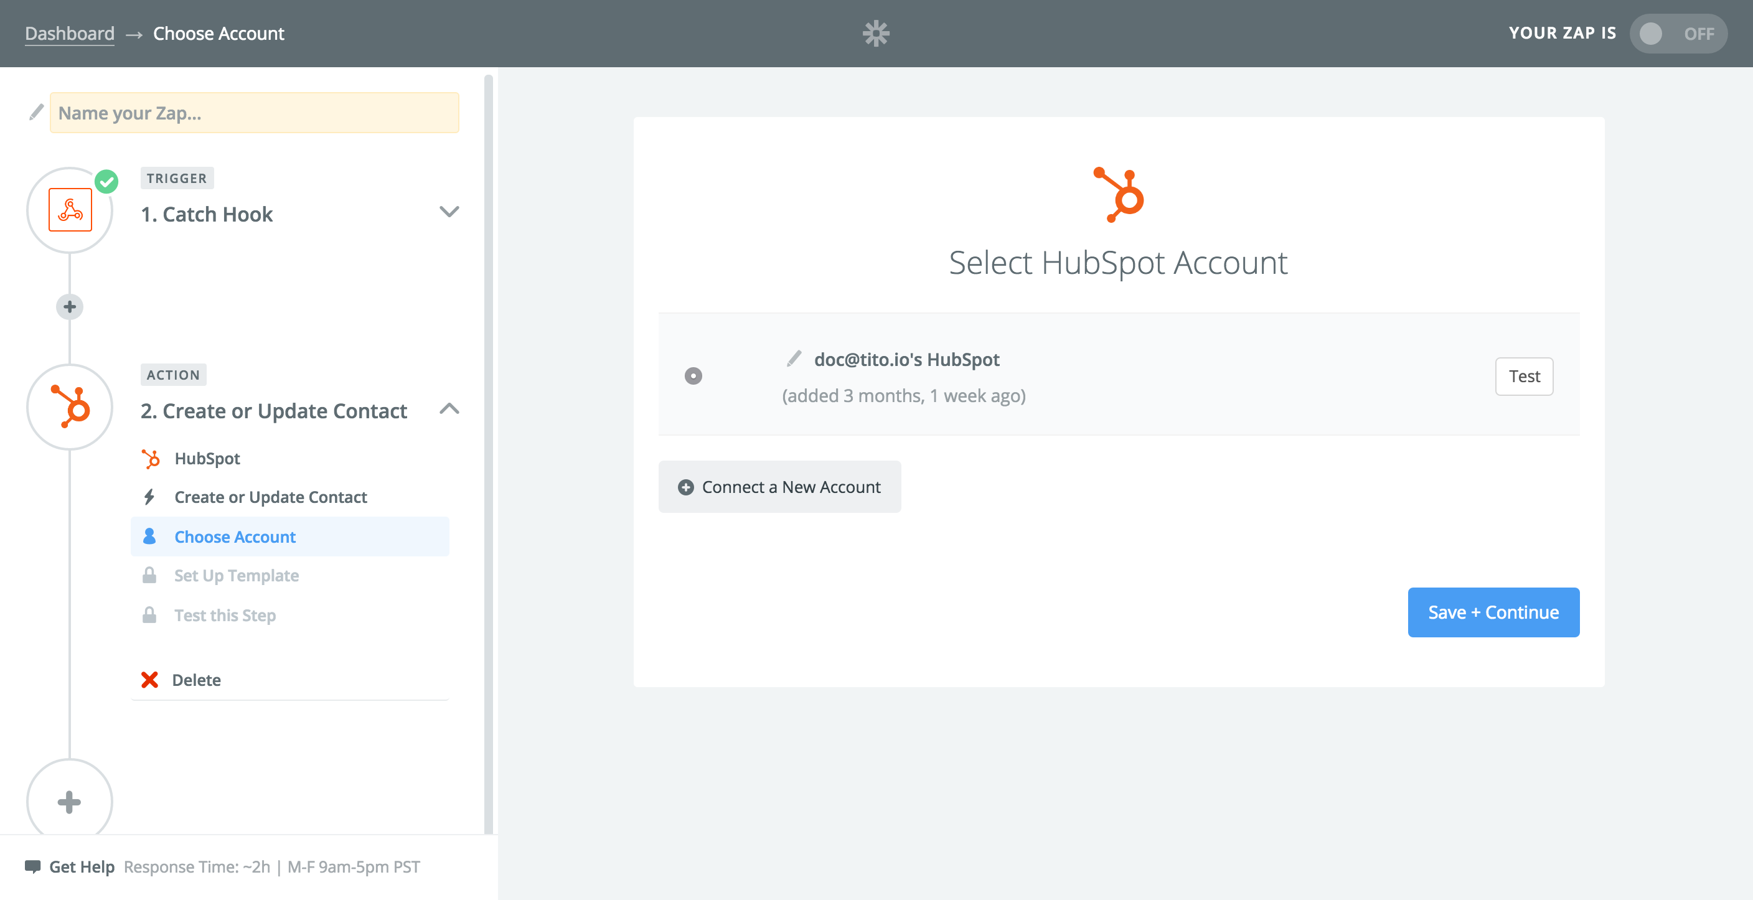The width and height of the screenshot is (1753, 900).
Task: Click Connect a New Account button
Action: (780, 486)
